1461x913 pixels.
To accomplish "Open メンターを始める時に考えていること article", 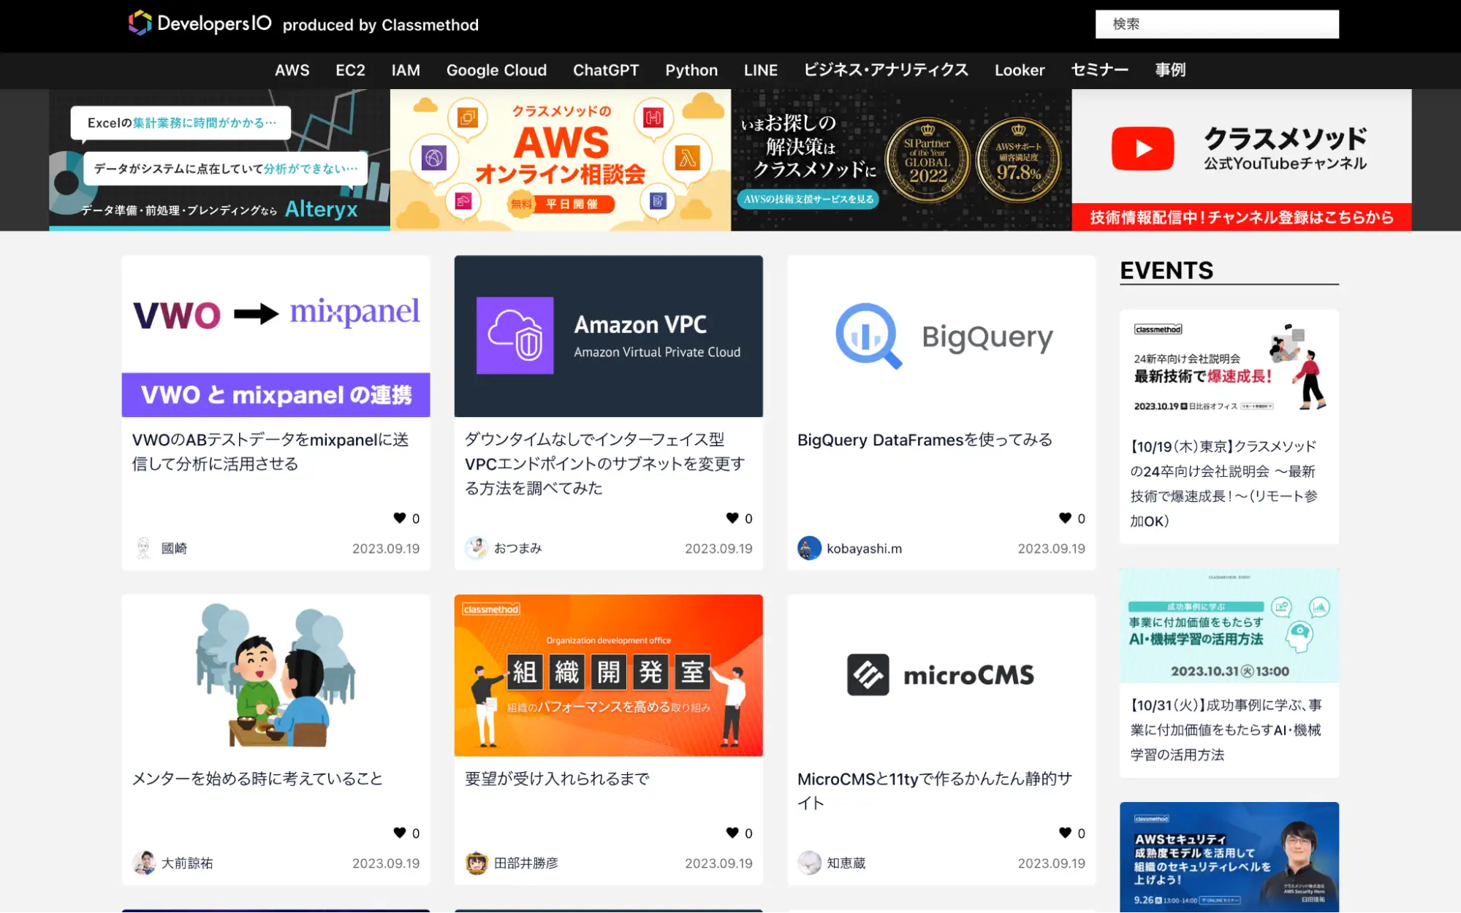I will (x=257, y=779).
